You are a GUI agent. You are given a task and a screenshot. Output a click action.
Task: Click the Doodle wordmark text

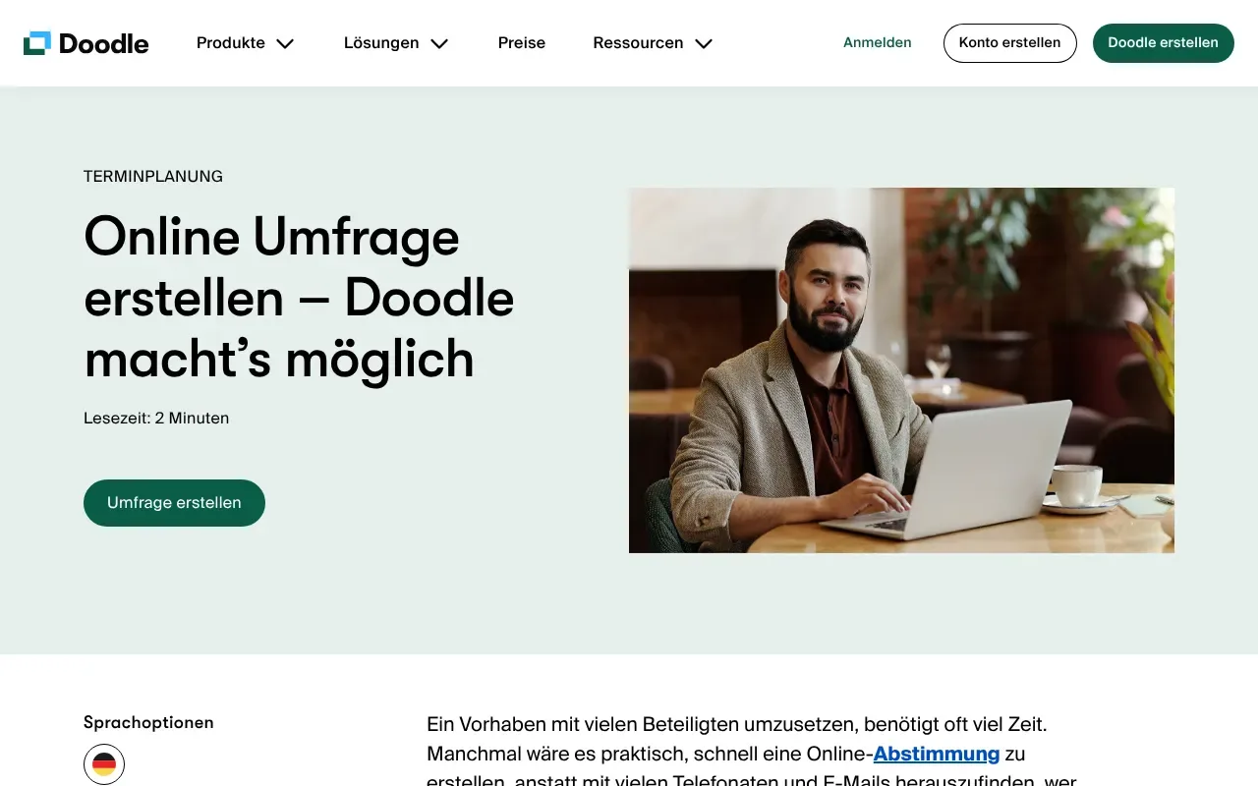tap(103, 43)
